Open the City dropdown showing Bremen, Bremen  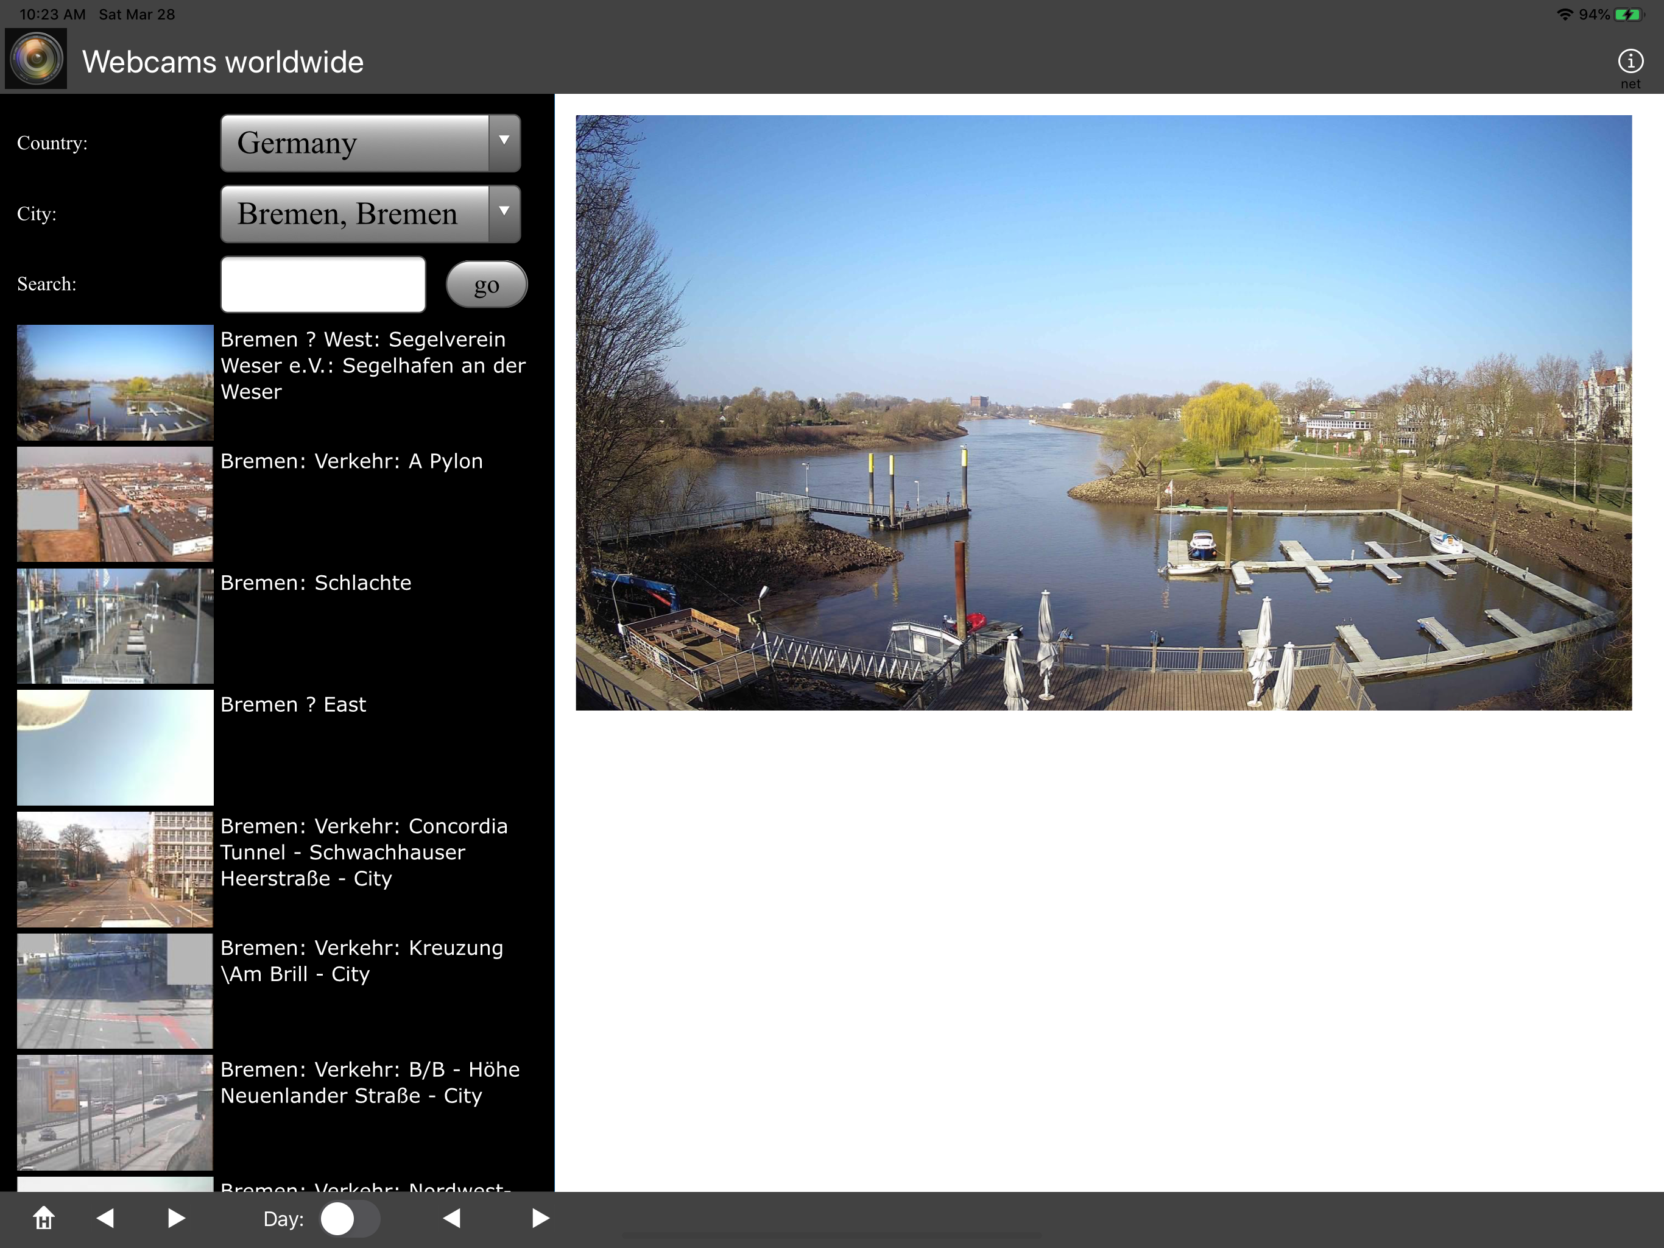[354, 214]
